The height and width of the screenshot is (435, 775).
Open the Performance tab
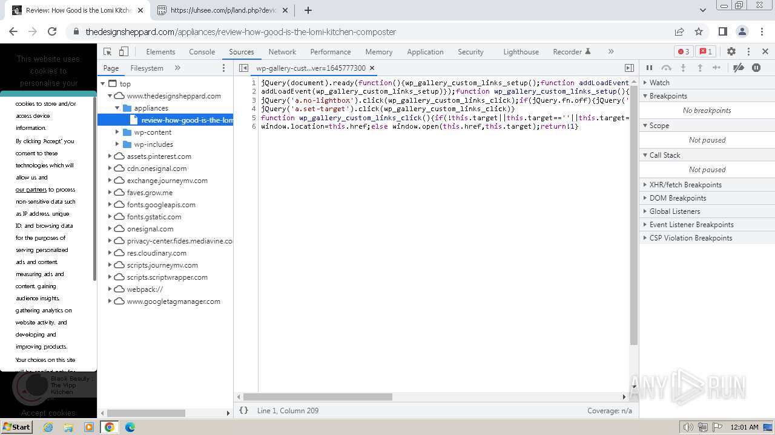[x=331, y=52]
